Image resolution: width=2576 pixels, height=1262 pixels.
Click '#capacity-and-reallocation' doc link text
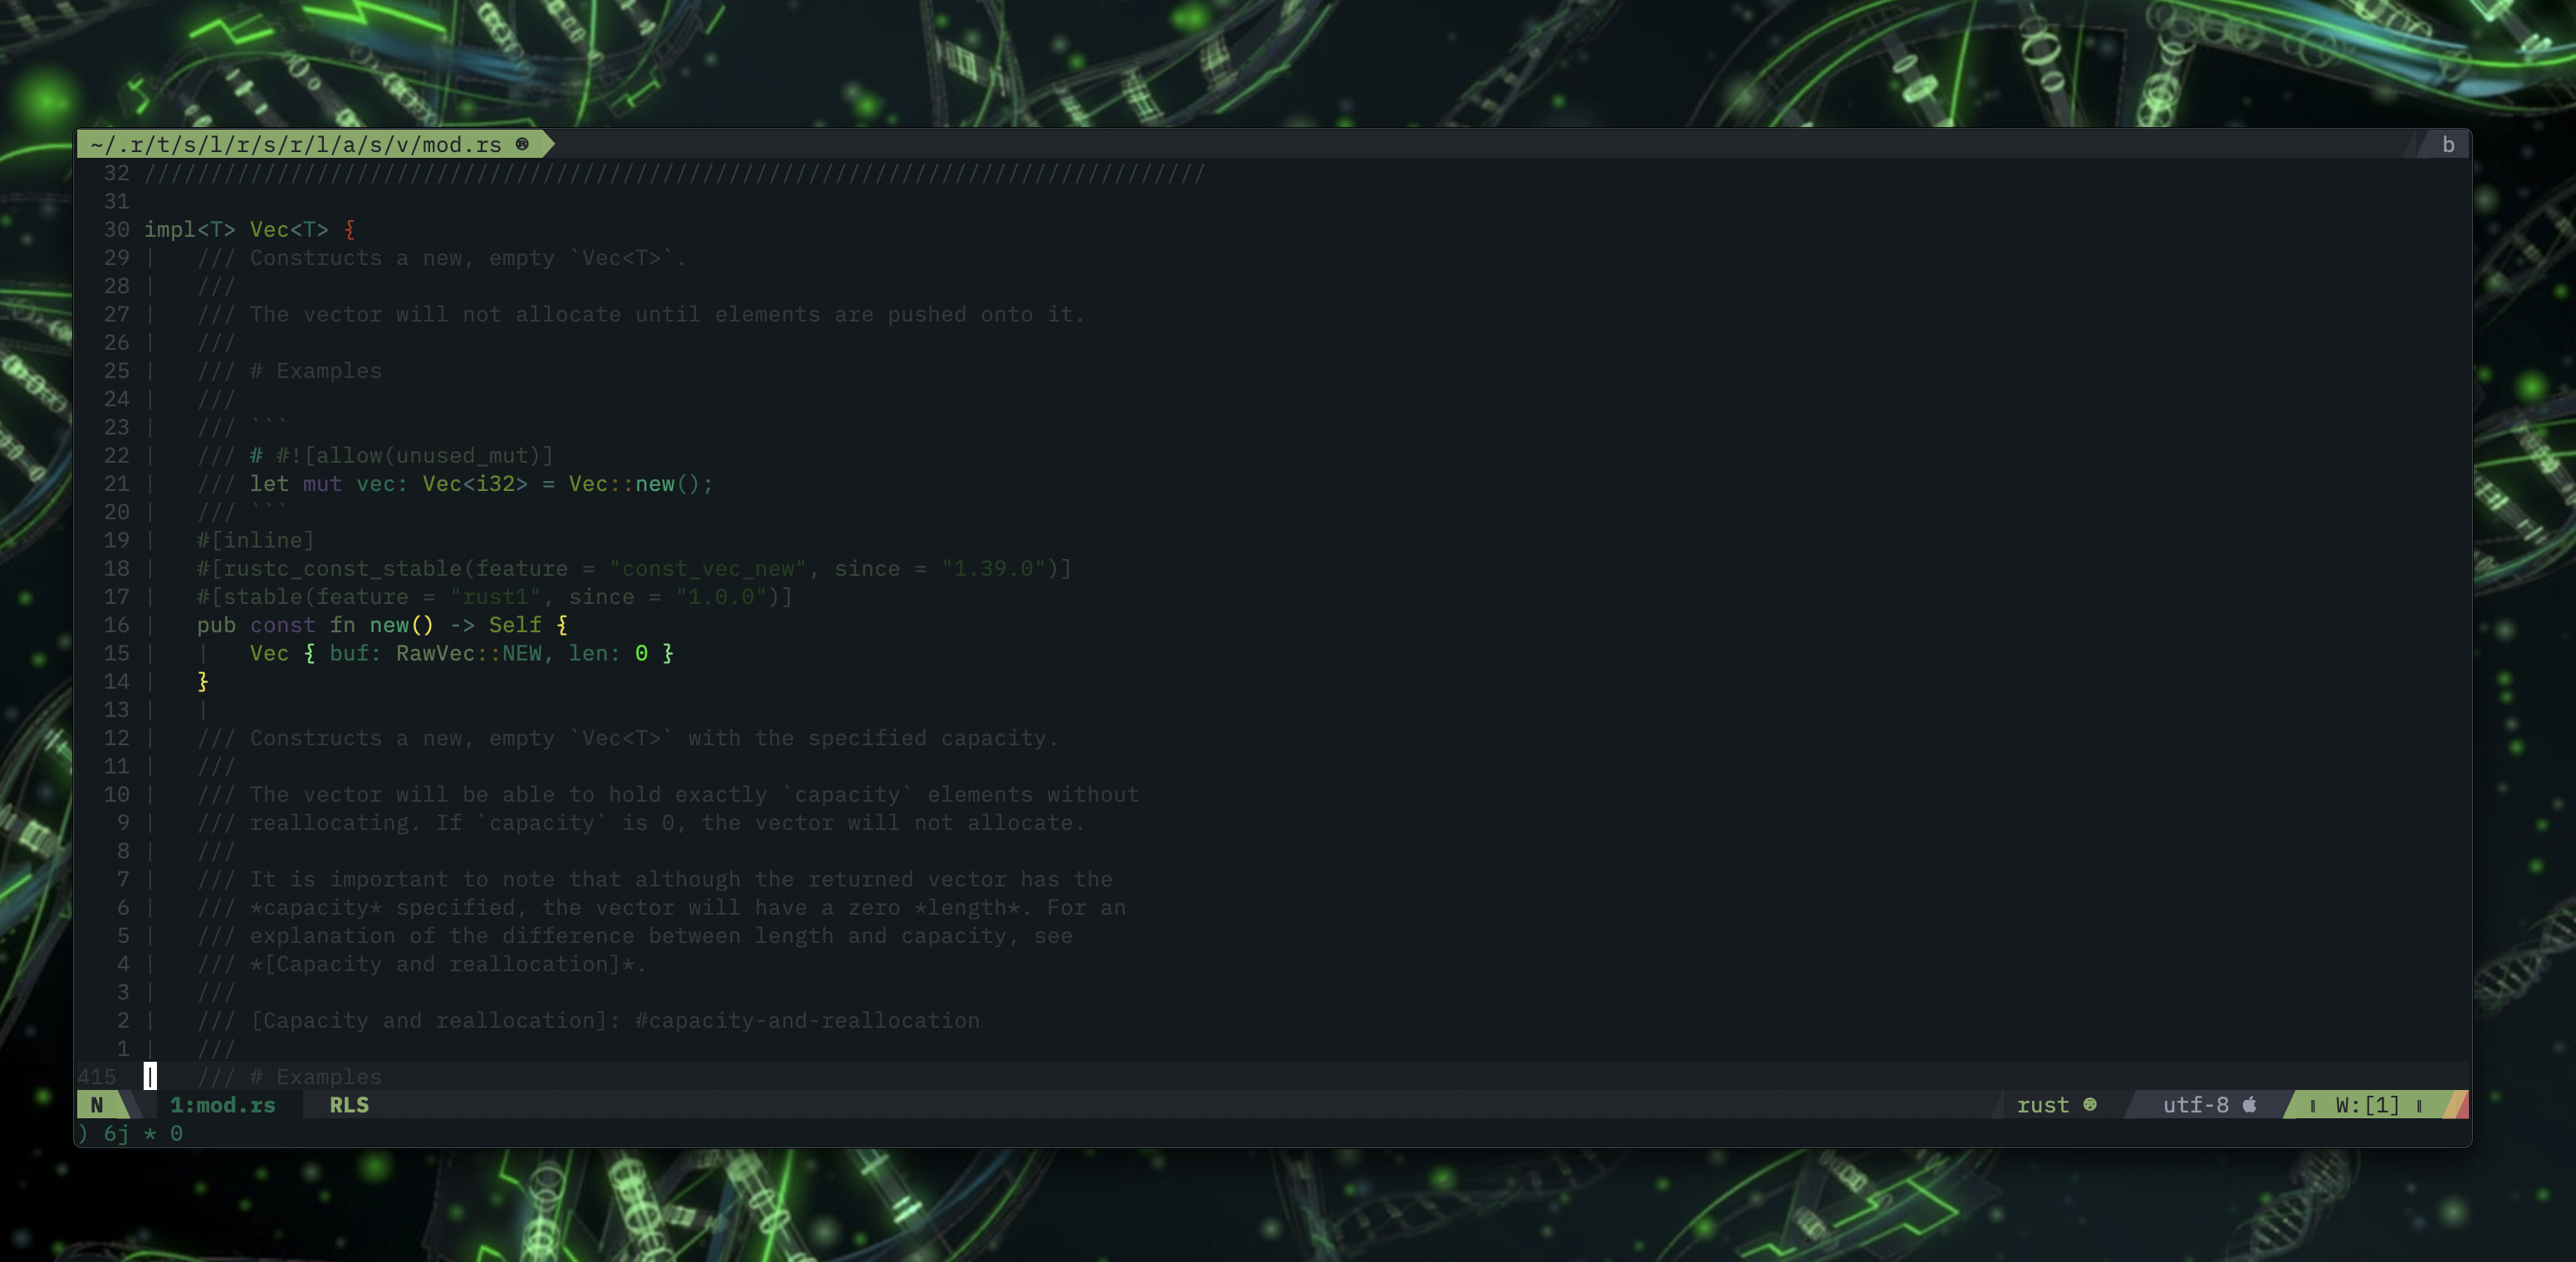[x=807, y=1021]
